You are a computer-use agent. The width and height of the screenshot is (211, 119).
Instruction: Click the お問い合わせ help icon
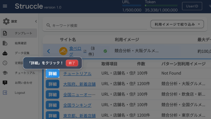coord(5,83)
